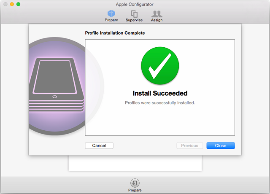This screenshot has width=270, height=194.
Task: Click the green zoom window button
Action: (x=19, y=4)
